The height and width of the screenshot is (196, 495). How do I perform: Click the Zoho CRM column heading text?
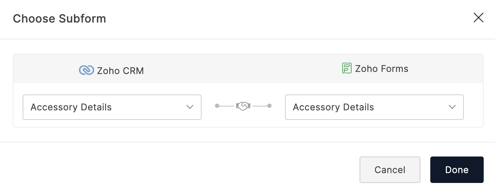120,71
